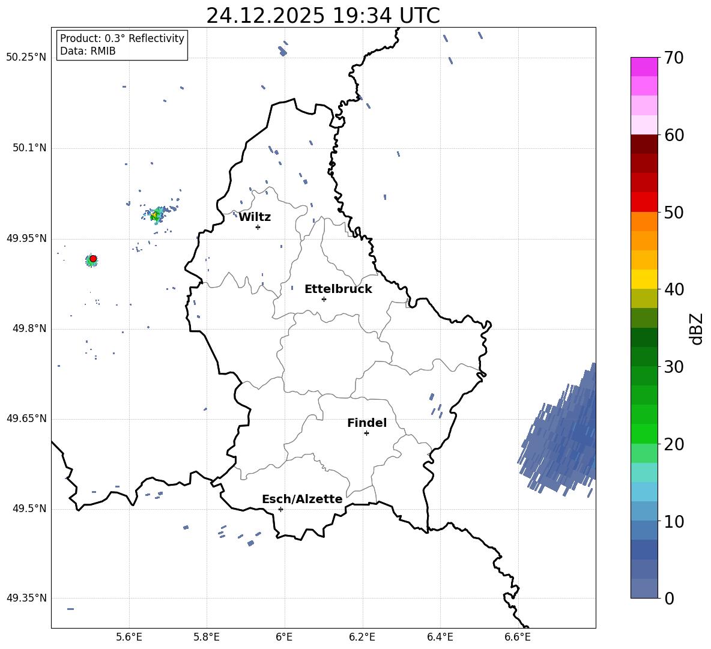
Task: Click the 20 value on colorbar
Action: point(674,444)
